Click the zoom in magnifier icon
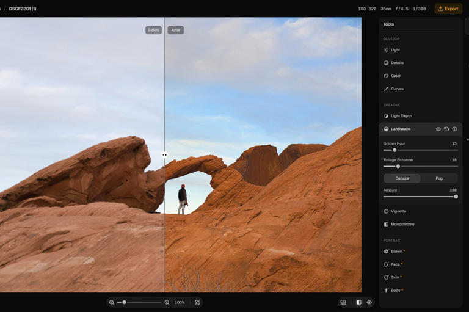This screenshot has width=469, height=312. 167,302
